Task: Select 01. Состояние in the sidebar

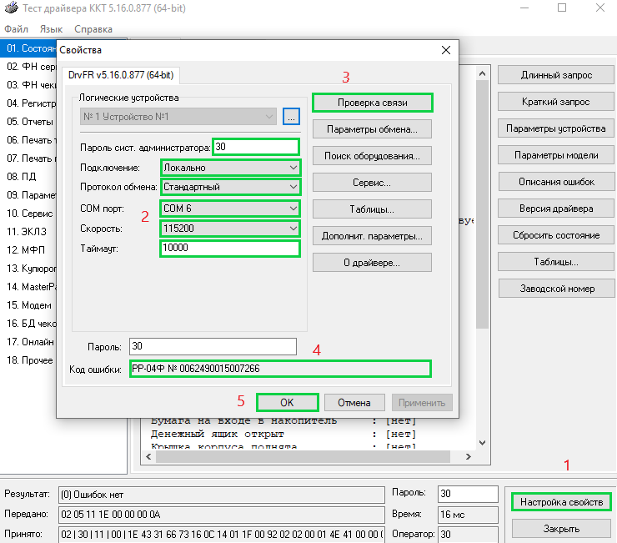Action: click(x=29, y=48)
